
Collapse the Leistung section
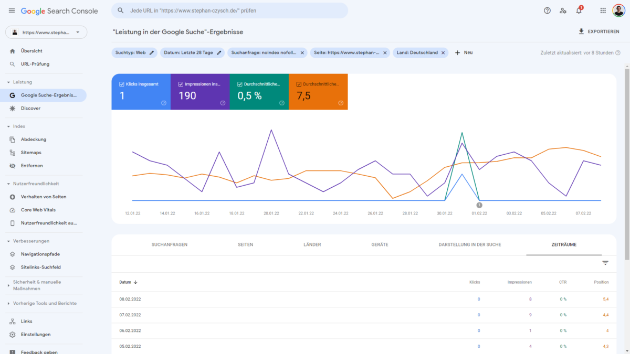[x=8, y=82]
